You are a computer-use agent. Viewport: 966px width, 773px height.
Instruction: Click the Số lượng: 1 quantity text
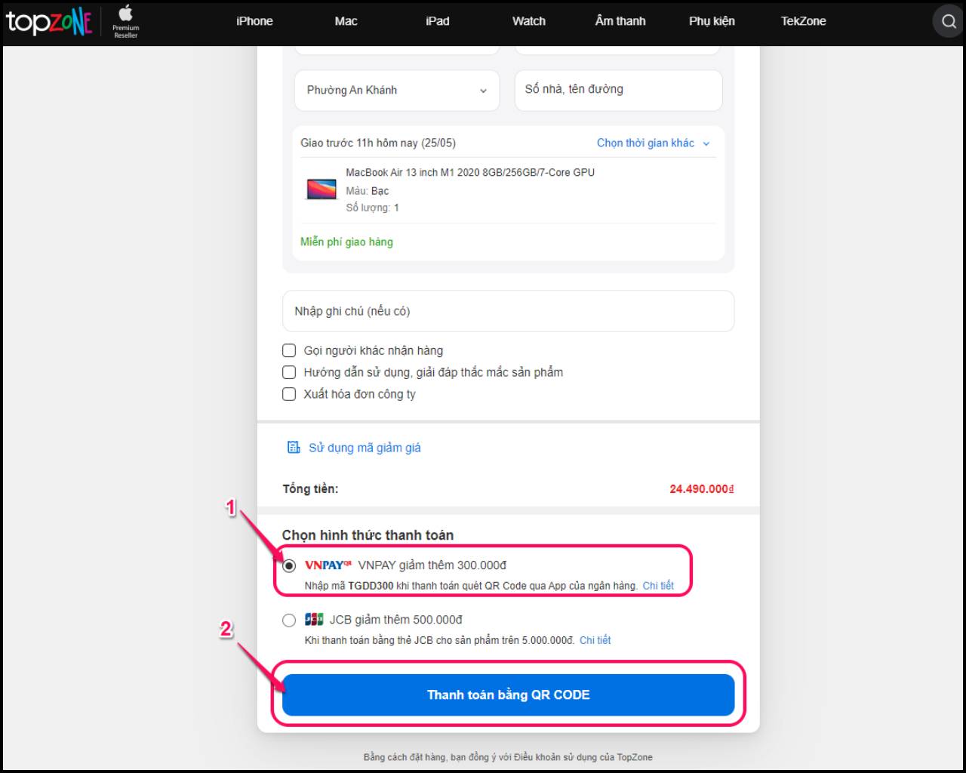[373, 208]
